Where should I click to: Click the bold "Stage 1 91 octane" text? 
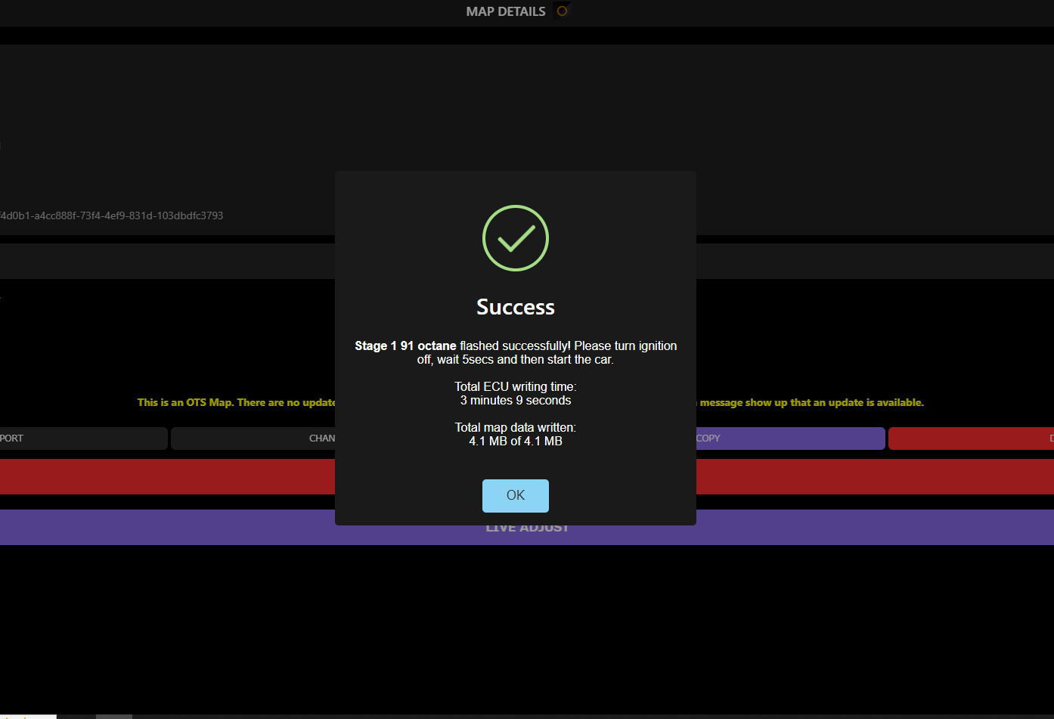point(405,346)
